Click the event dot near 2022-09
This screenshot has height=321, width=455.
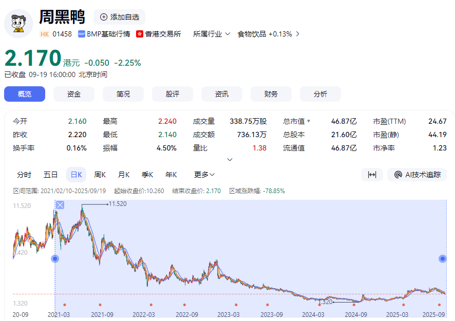[184, 305]
